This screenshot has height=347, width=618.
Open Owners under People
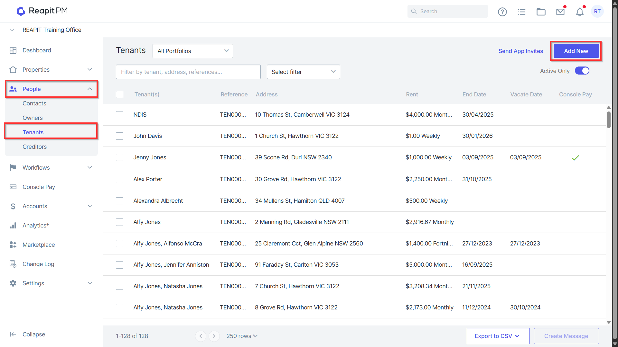point(33,118)
